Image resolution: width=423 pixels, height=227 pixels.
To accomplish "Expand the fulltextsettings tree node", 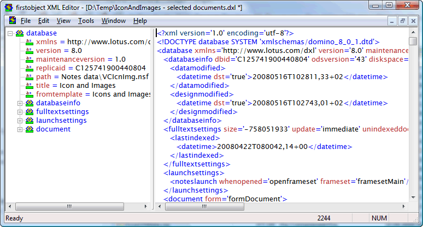I will [x=20, y=112].
